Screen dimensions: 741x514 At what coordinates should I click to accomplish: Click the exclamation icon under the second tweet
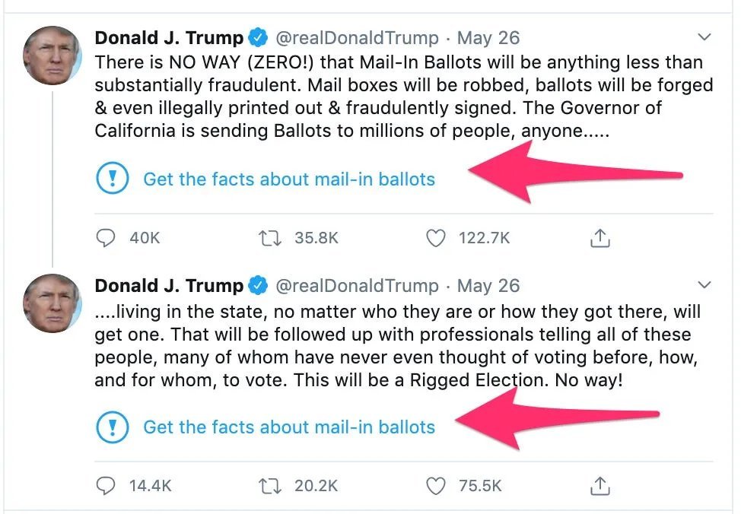click(113, 427)
